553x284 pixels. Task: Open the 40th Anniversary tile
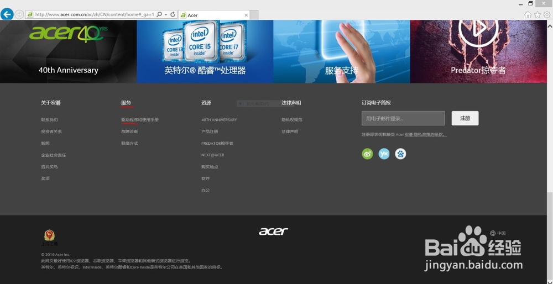69,51
